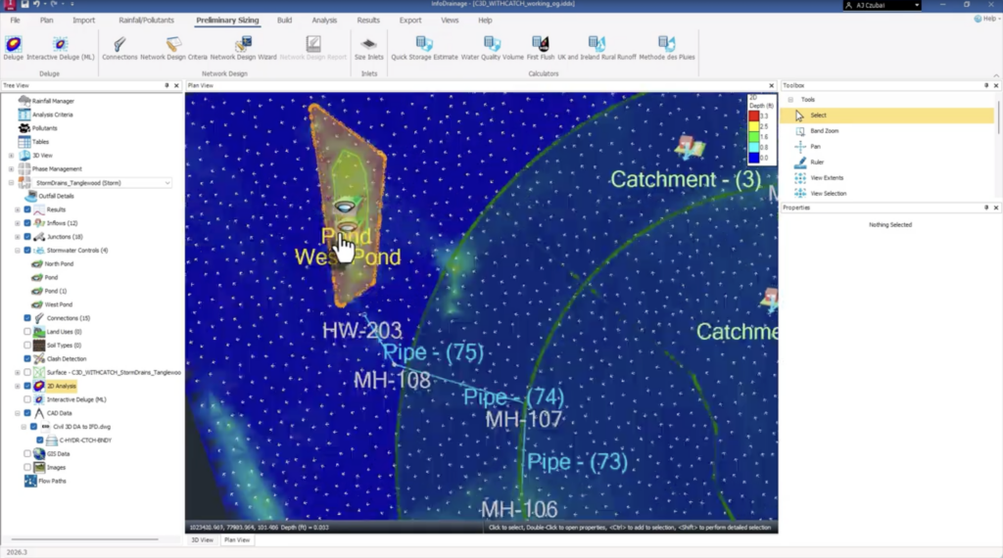Expand the Phase Management node
1003x558 pixels.
11,168
